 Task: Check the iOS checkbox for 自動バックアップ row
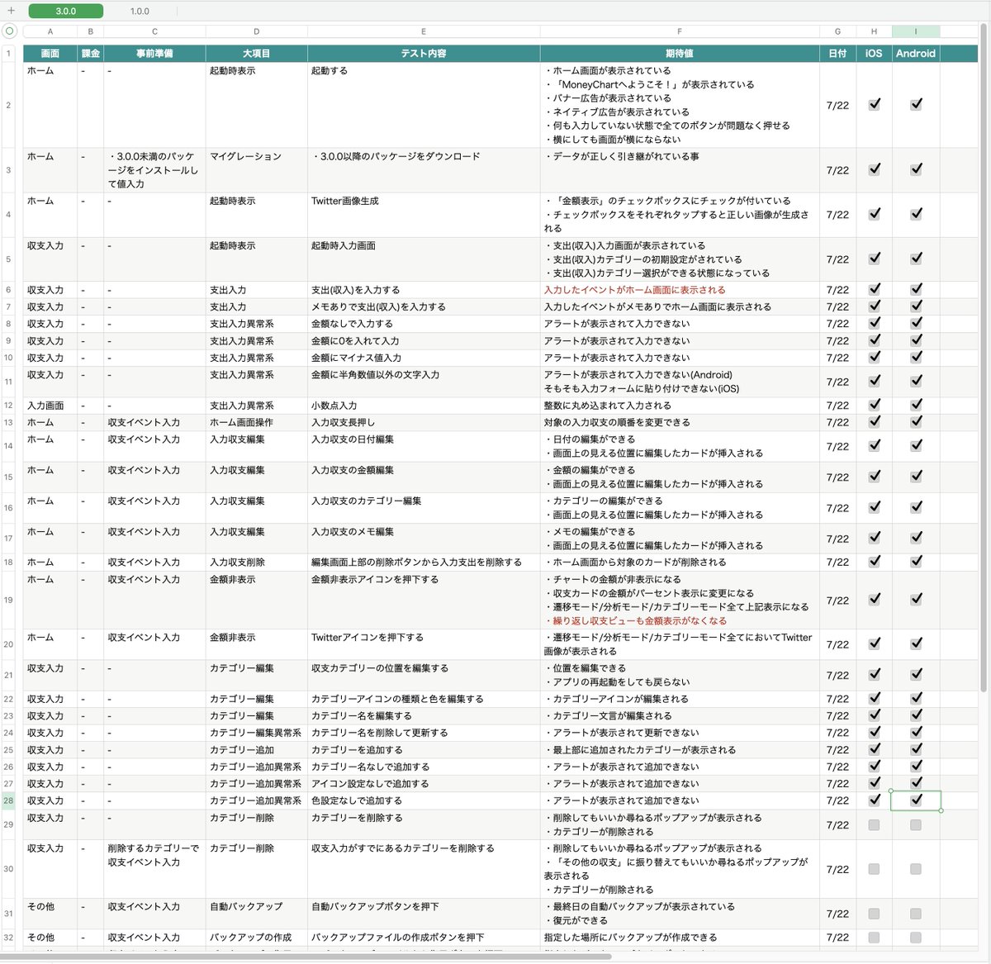point(874,913)
